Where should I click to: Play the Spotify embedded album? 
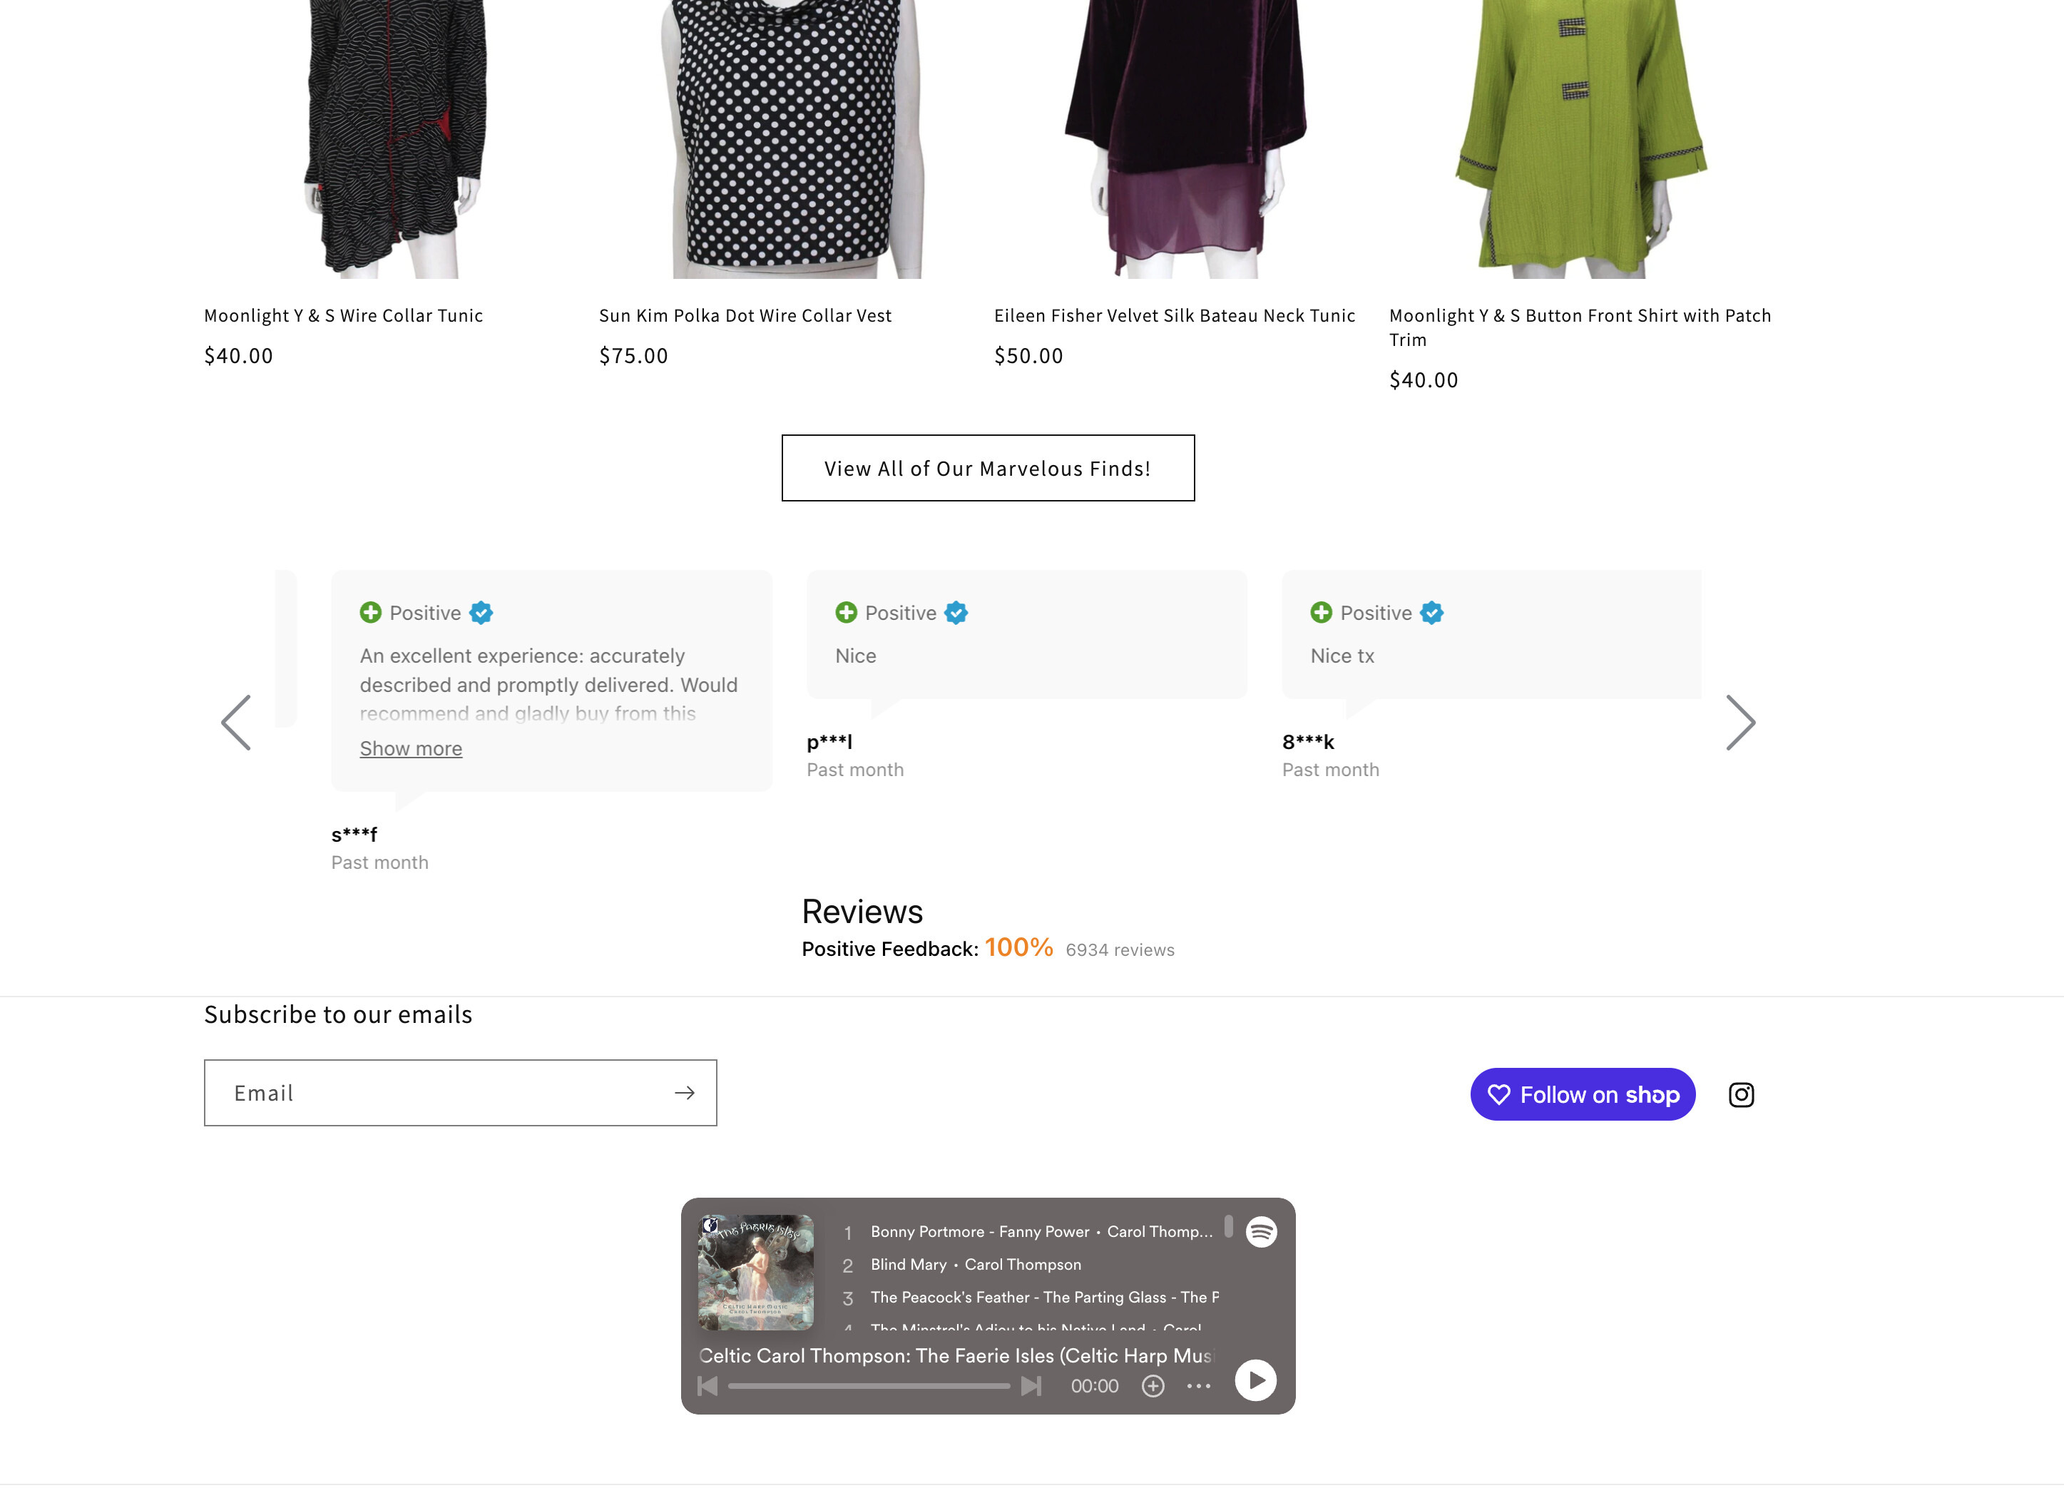click(1255, 1380)
